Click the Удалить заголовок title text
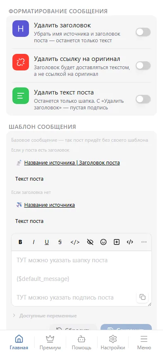The height and width of the screenshot is (353, 163). pos(62,25)
